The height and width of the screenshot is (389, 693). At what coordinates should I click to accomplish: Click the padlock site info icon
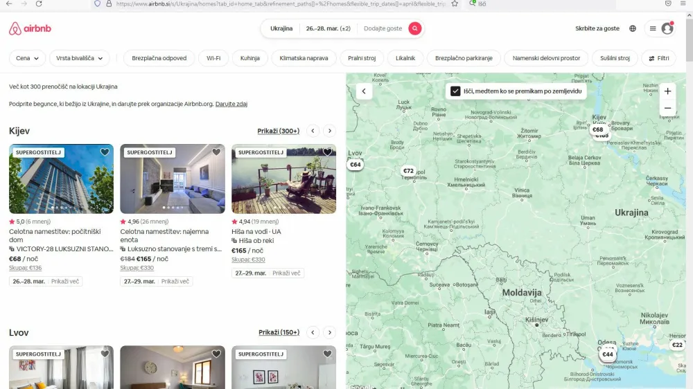click(x=109, y=3)
